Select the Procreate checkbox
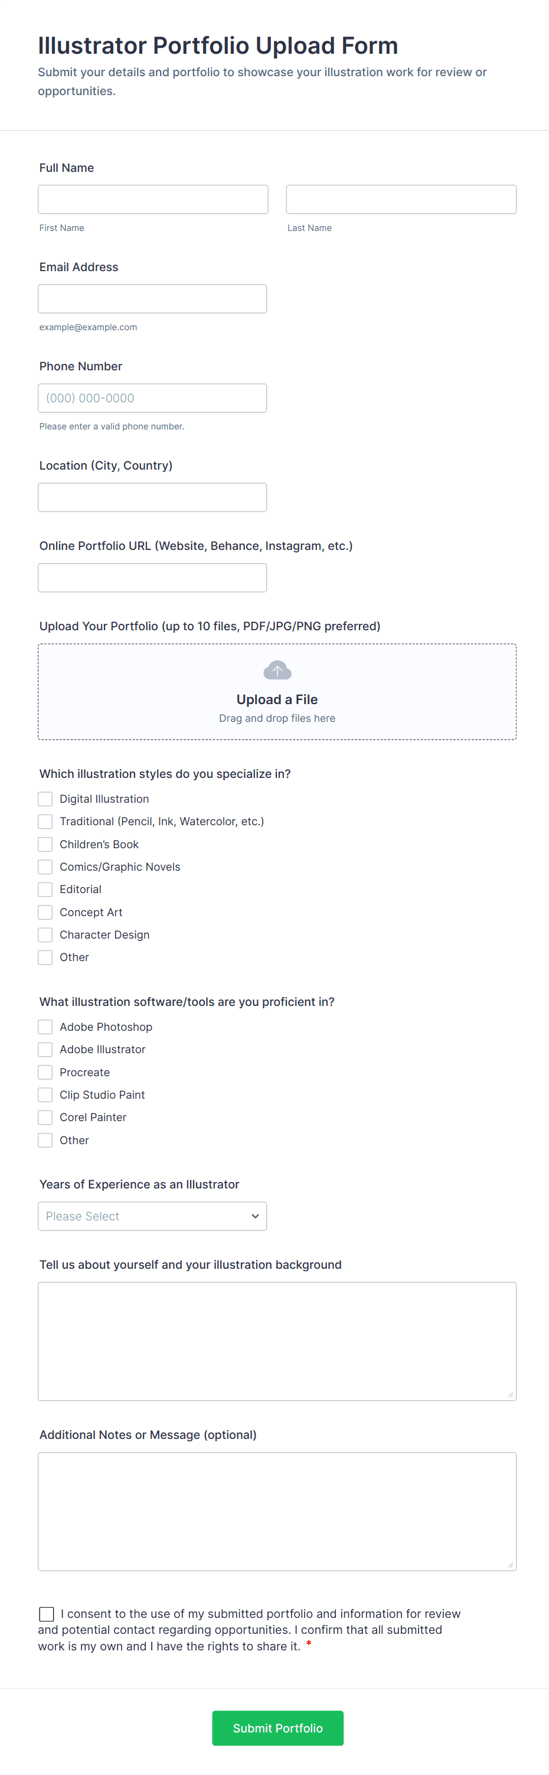Viewport: 549px width, 1775px height. (45, 1071)
